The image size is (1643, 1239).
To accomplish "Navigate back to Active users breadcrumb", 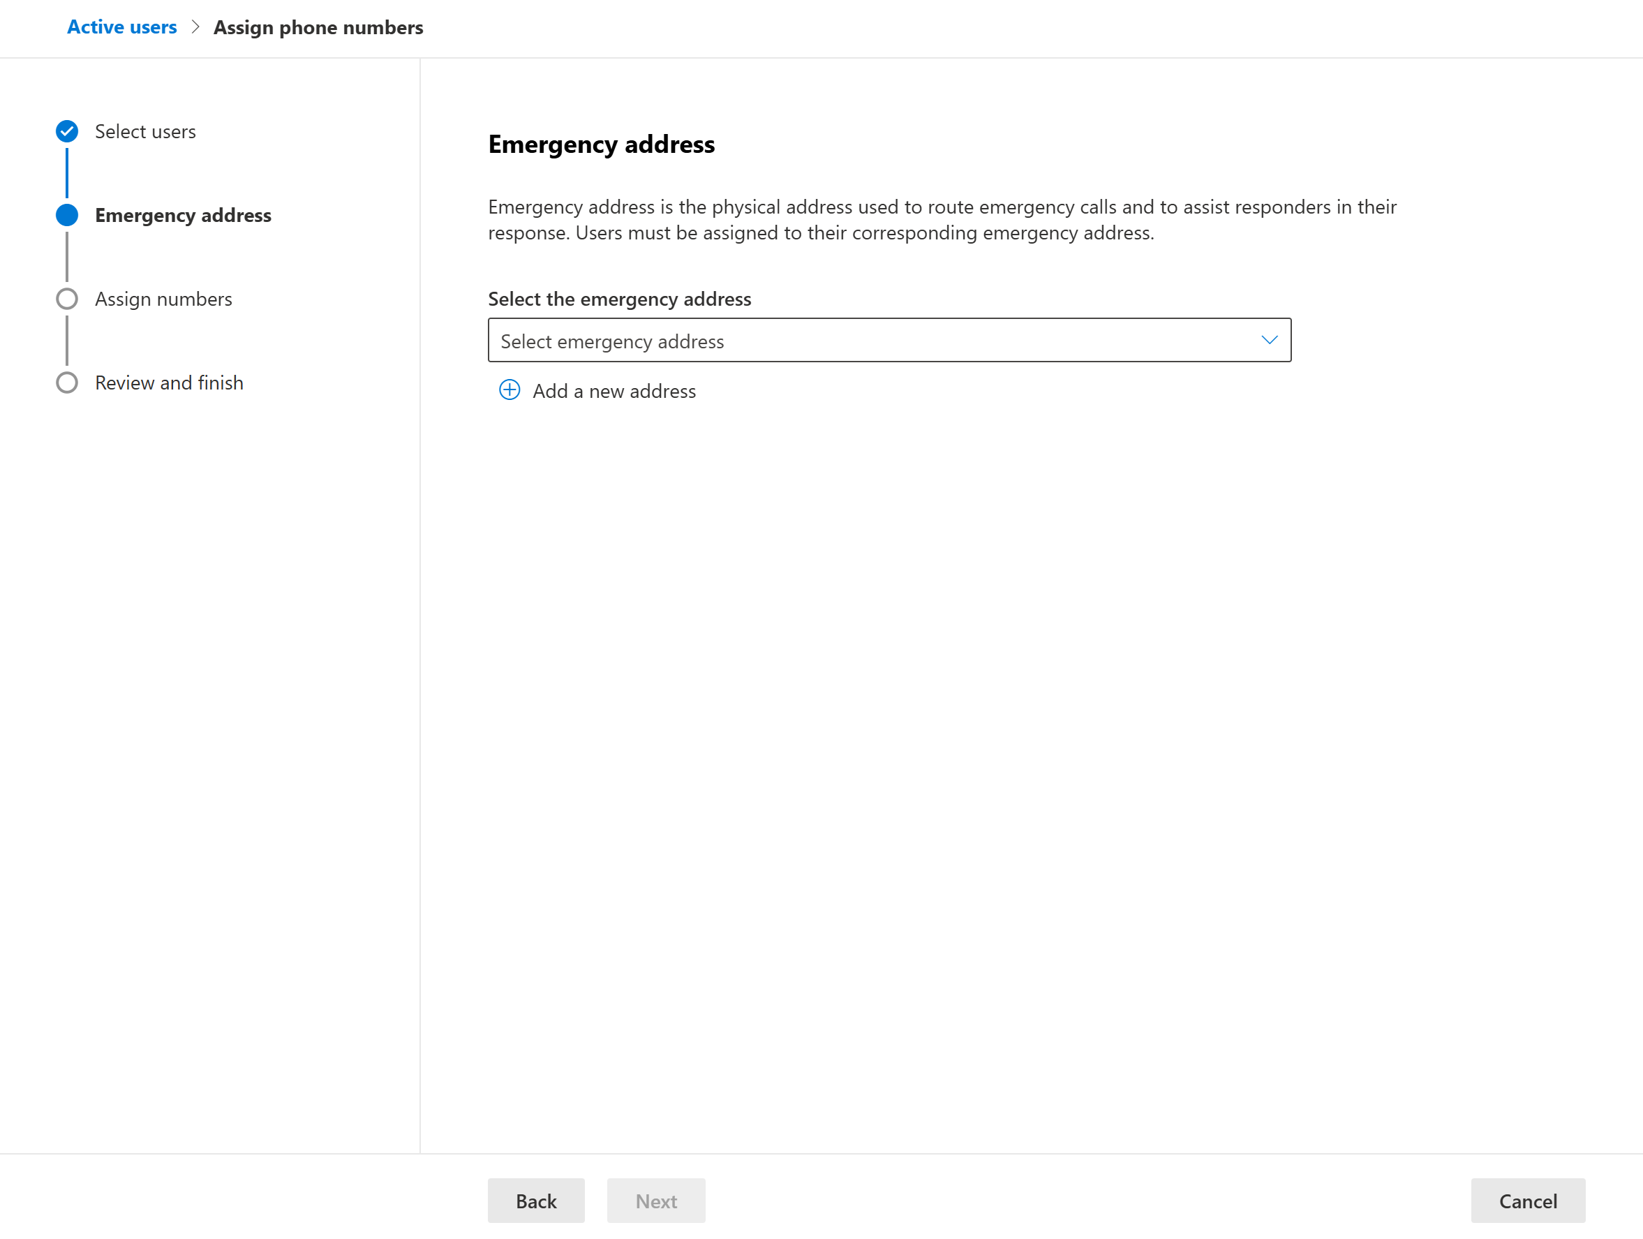I will click(122, 27).
